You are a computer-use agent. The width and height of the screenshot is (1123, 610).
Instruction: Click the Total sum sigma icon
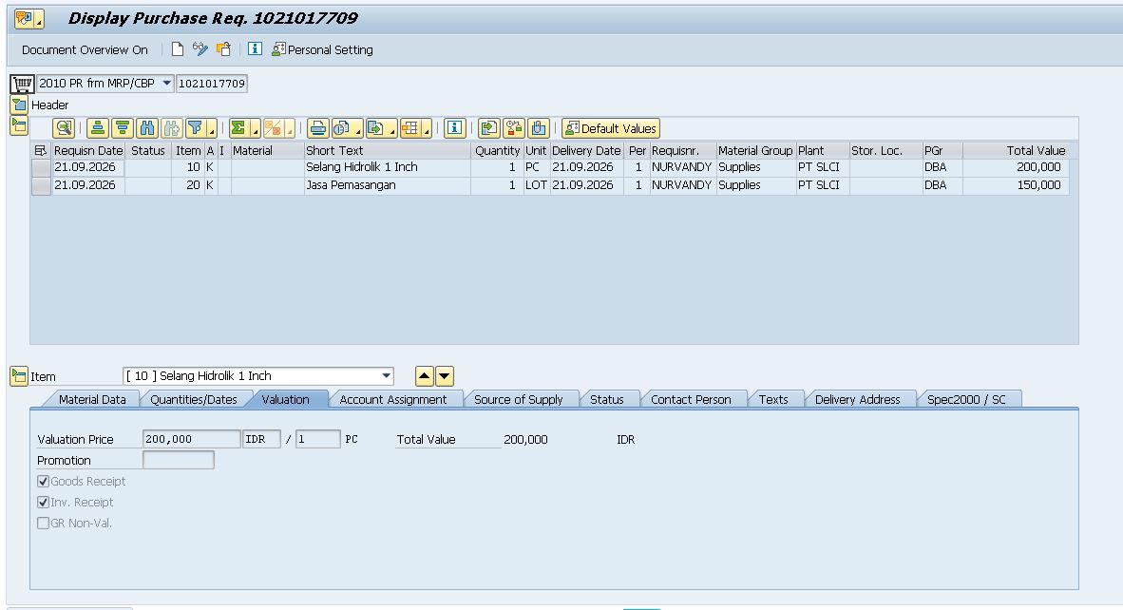(238, 128)
